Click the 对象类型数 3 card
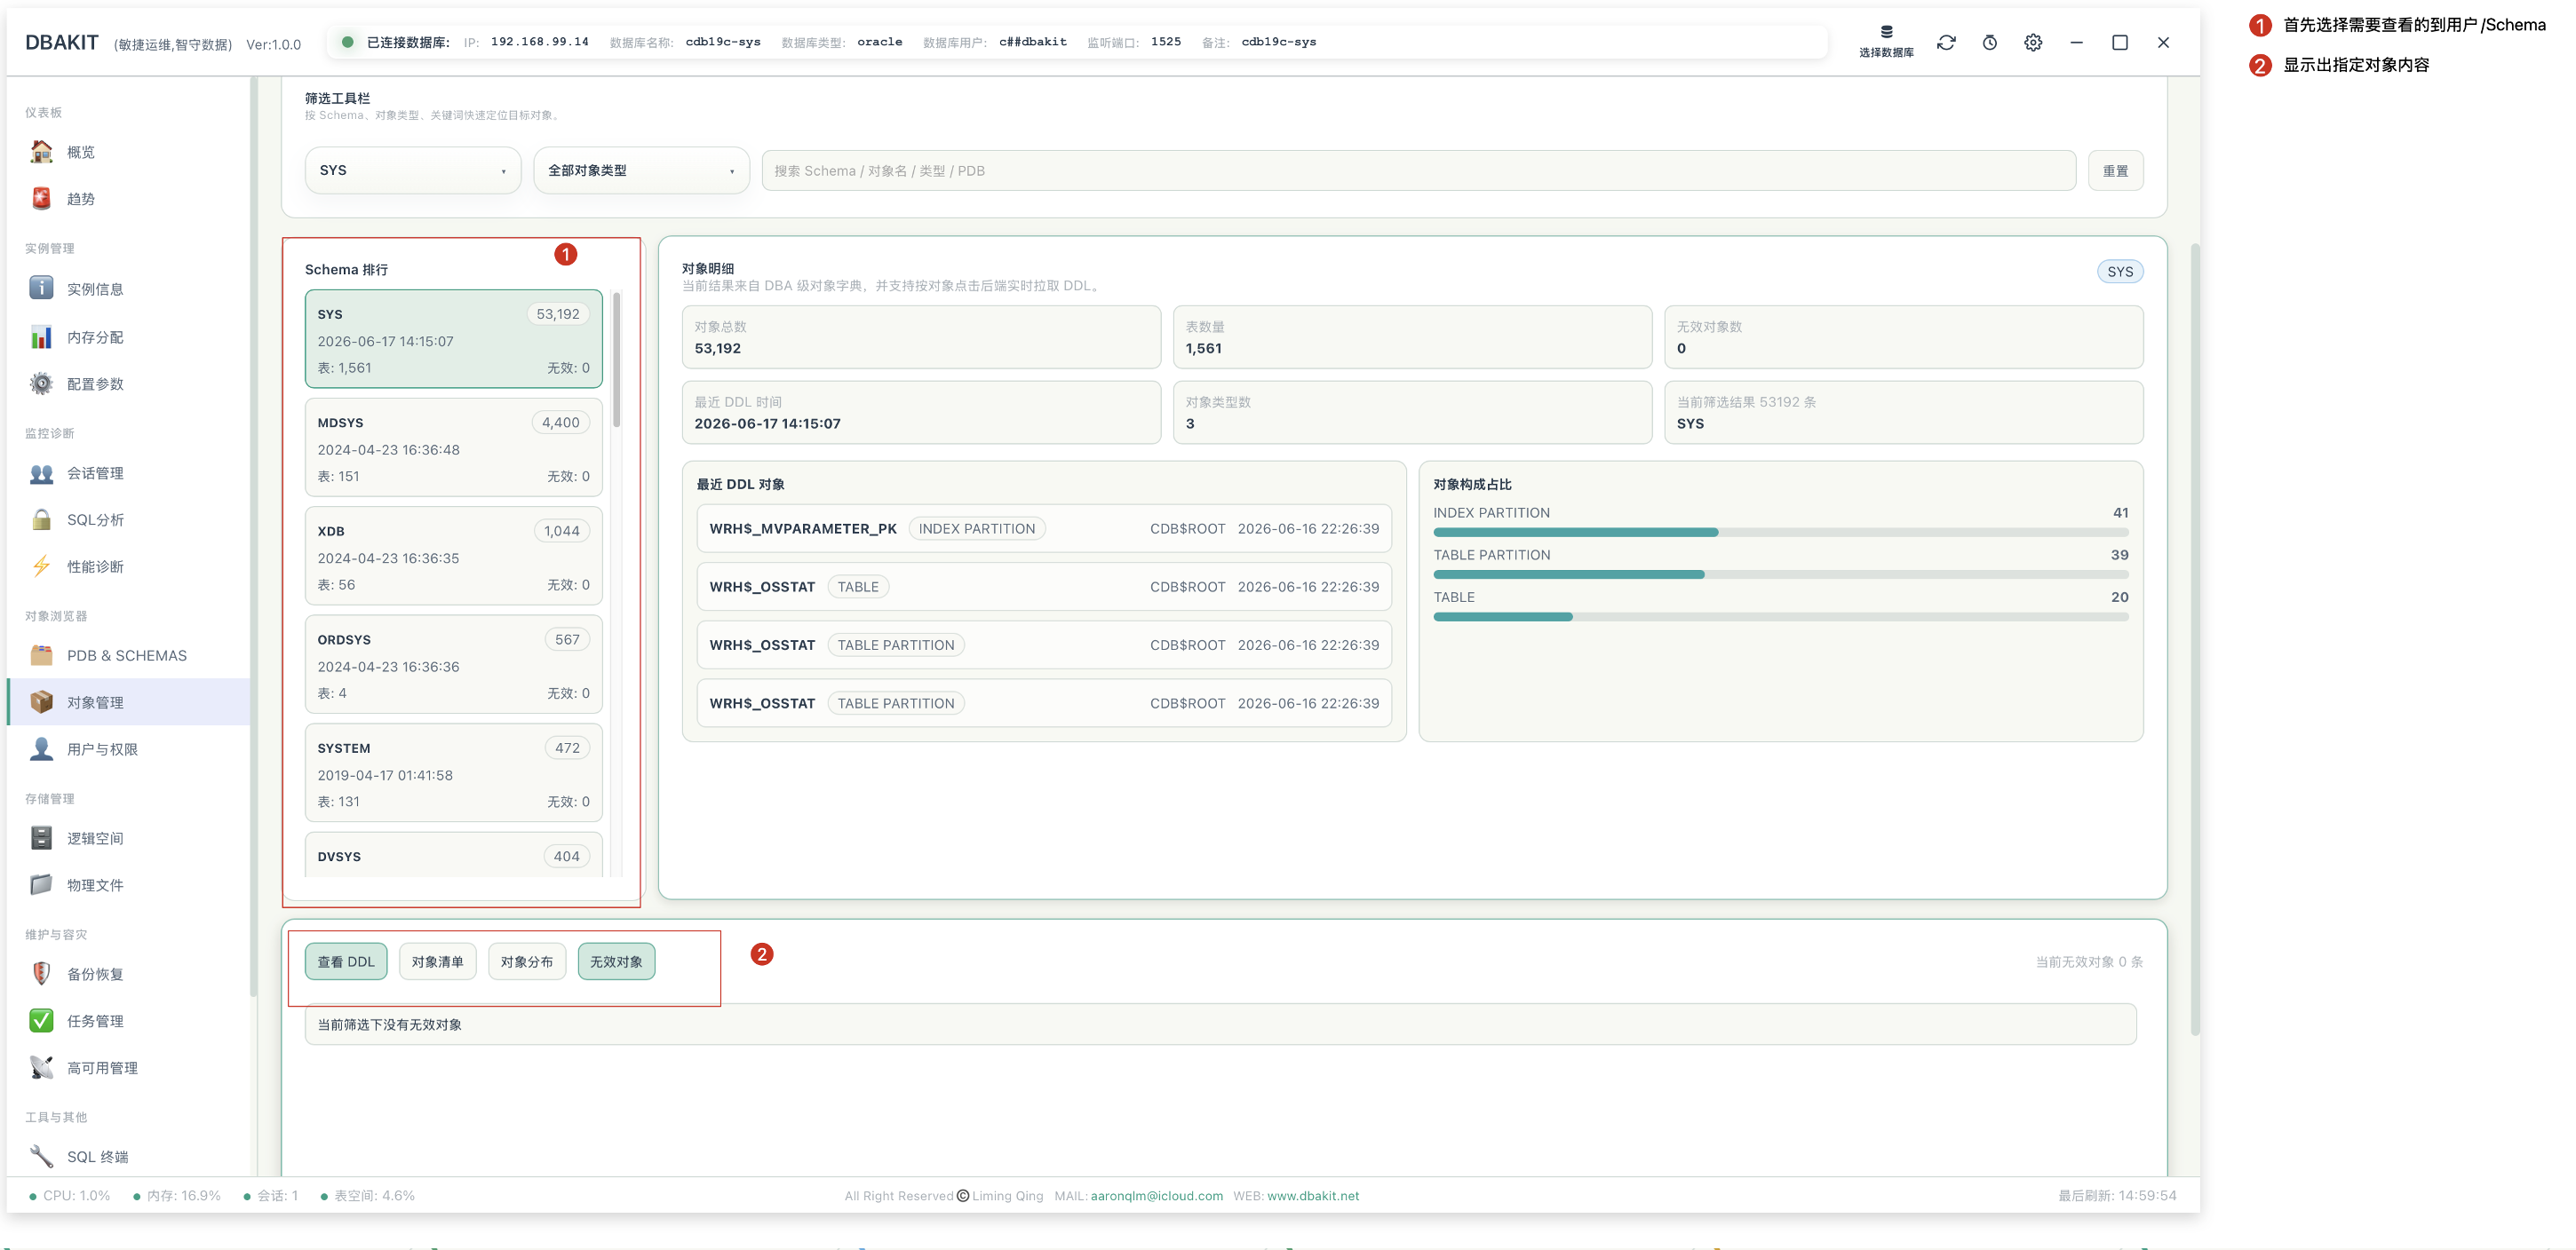The height and width of the screenshot is (1250, 2576). click(1412, 413)
